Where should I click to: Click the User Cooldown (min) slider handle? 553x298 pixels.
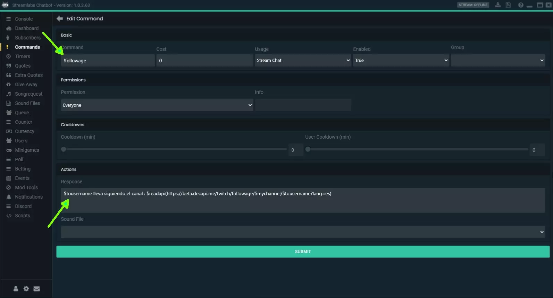click(308, 149)
